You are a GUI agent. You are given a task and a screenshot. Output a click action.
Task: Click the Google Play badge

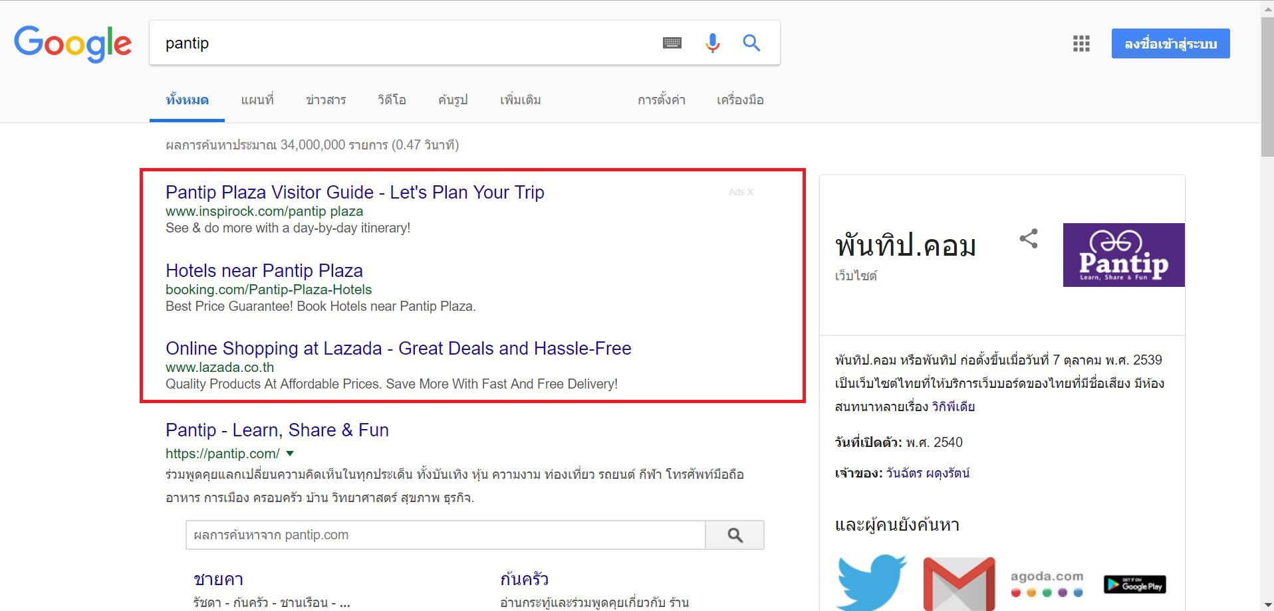coord(1134,584)
